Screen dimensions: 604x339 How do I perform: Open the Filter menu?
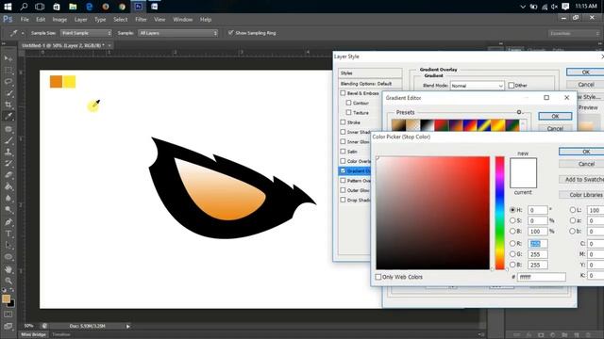(141, 19)
